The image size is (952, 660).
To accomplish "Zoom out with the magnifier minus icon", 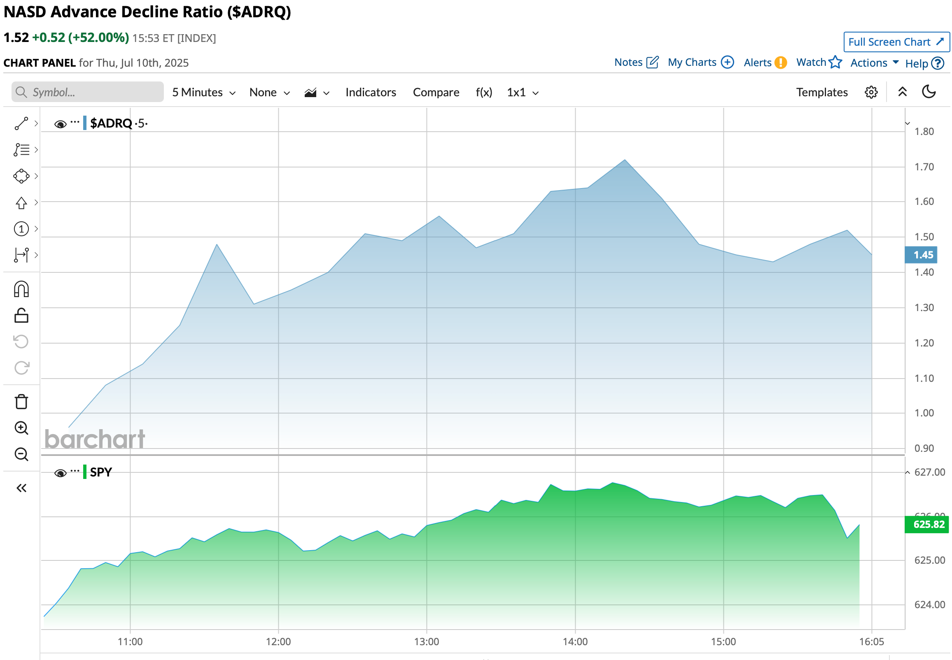I will pos(21,455).
